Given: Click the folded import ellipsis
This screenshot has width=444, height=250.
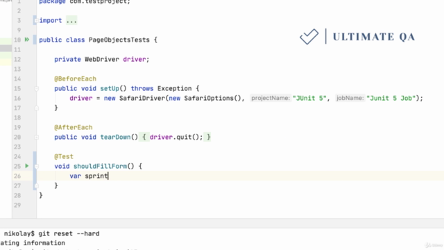Looking at the screenshot, I should pyautogui.click(x=71, y=21).
